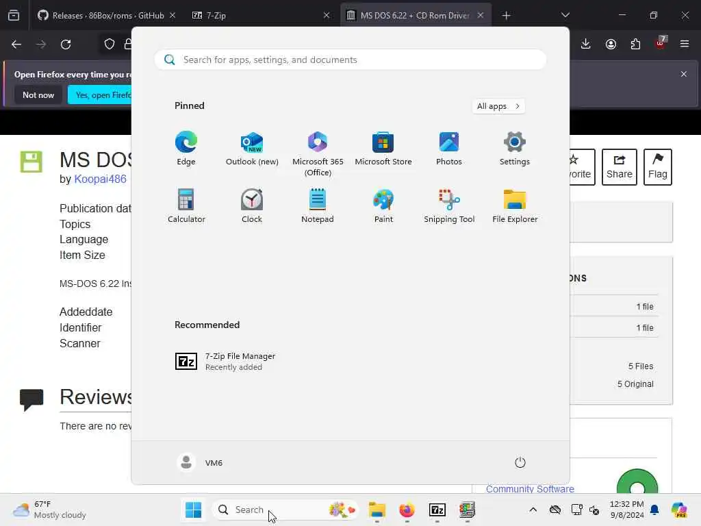This screenshot has height=526, width=701.
Task: Reload the current page in Firefox
Action: coord(66,45)
